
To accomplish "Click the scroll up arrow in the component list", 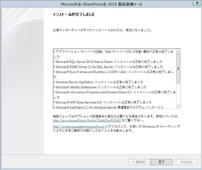I will pyautogui.click(x=178, y=52).
